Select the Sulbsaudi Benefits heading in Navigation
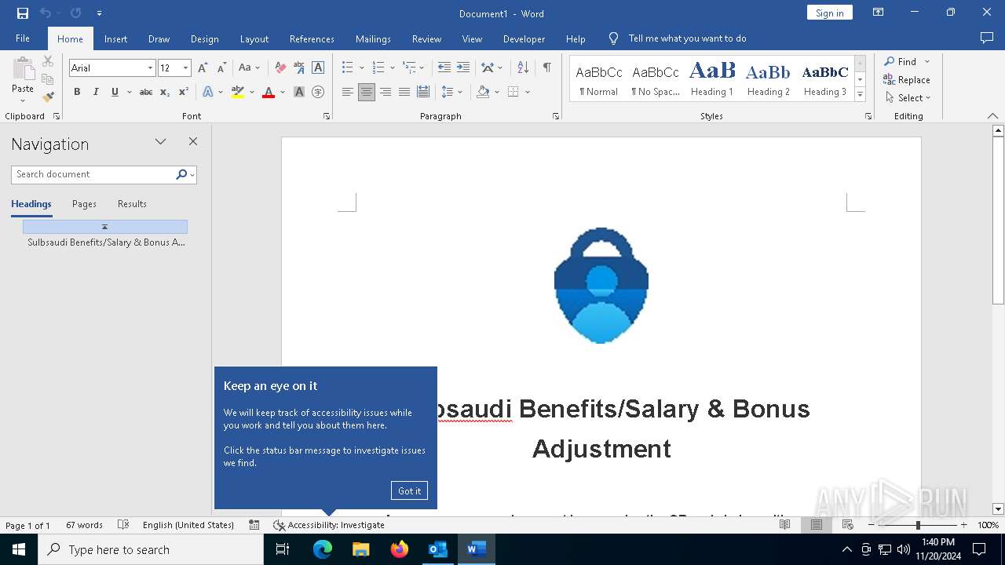This screenshot has width=1005, height=565. pos(106,242)
